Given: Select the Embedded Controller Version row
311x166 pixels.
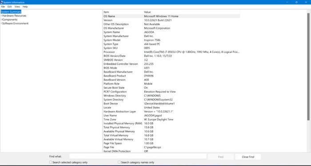Looking at the screenshot, I should pos(171,64).
